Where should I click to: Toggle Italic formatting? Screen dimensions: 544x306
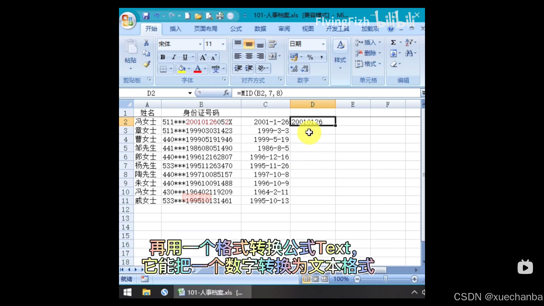[x=174, y=57]
